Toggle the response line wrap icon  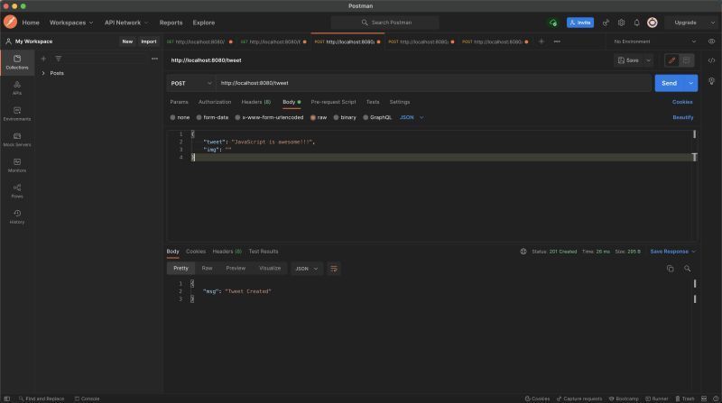pyautogui.click(x=334, y=269)
